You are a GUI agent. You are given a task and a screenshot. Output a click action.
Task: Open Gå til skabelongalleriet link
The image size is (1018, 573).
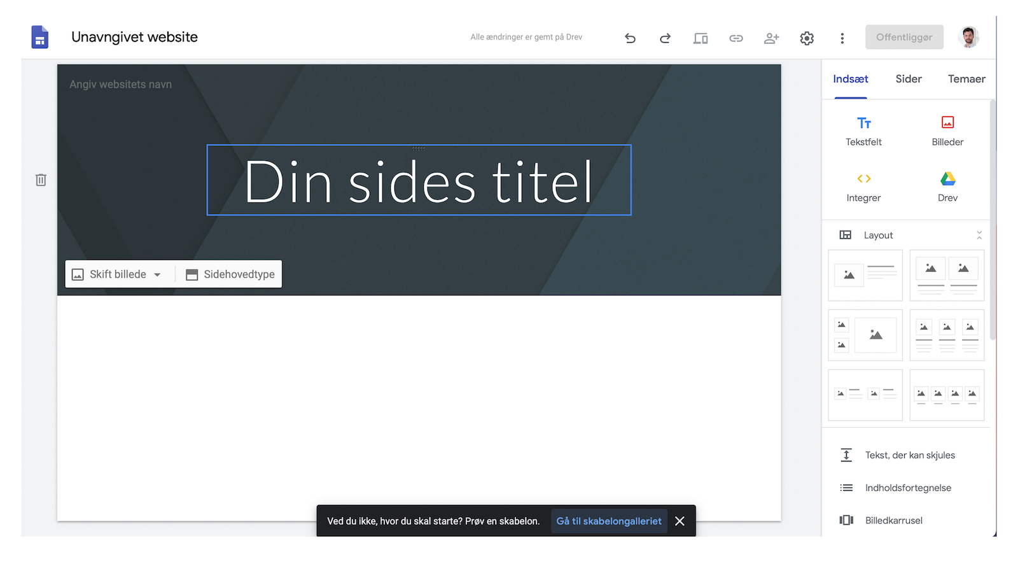click(608, 521)
